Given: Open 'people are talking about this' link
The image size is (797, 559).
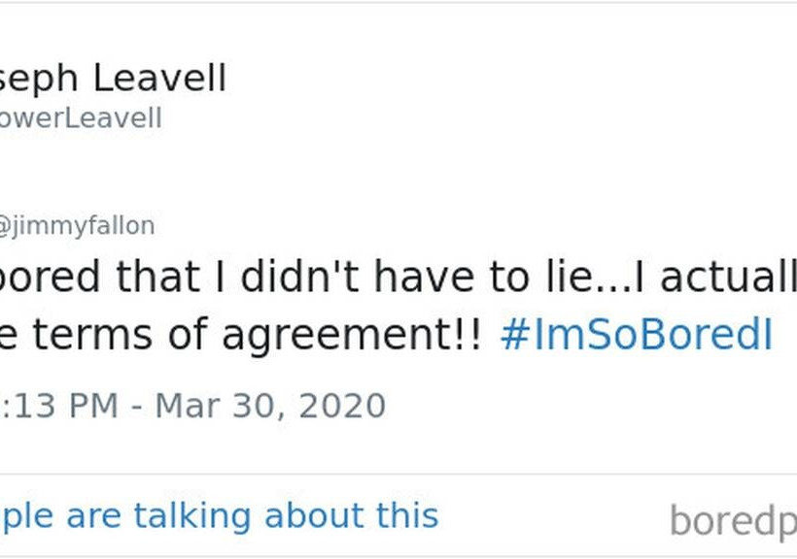Looking at the screenshot, I should point(219,514).
